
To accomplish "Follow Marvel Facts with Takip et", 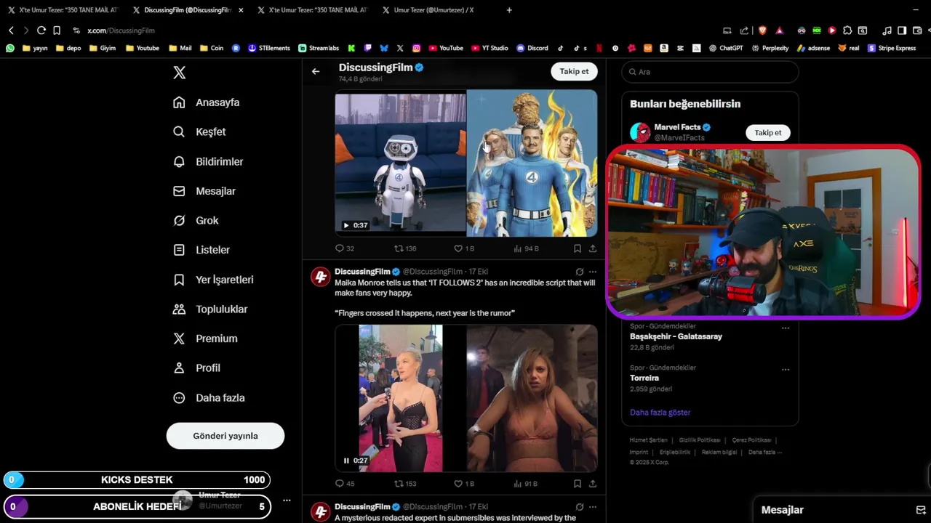I will tap(767, 132).
